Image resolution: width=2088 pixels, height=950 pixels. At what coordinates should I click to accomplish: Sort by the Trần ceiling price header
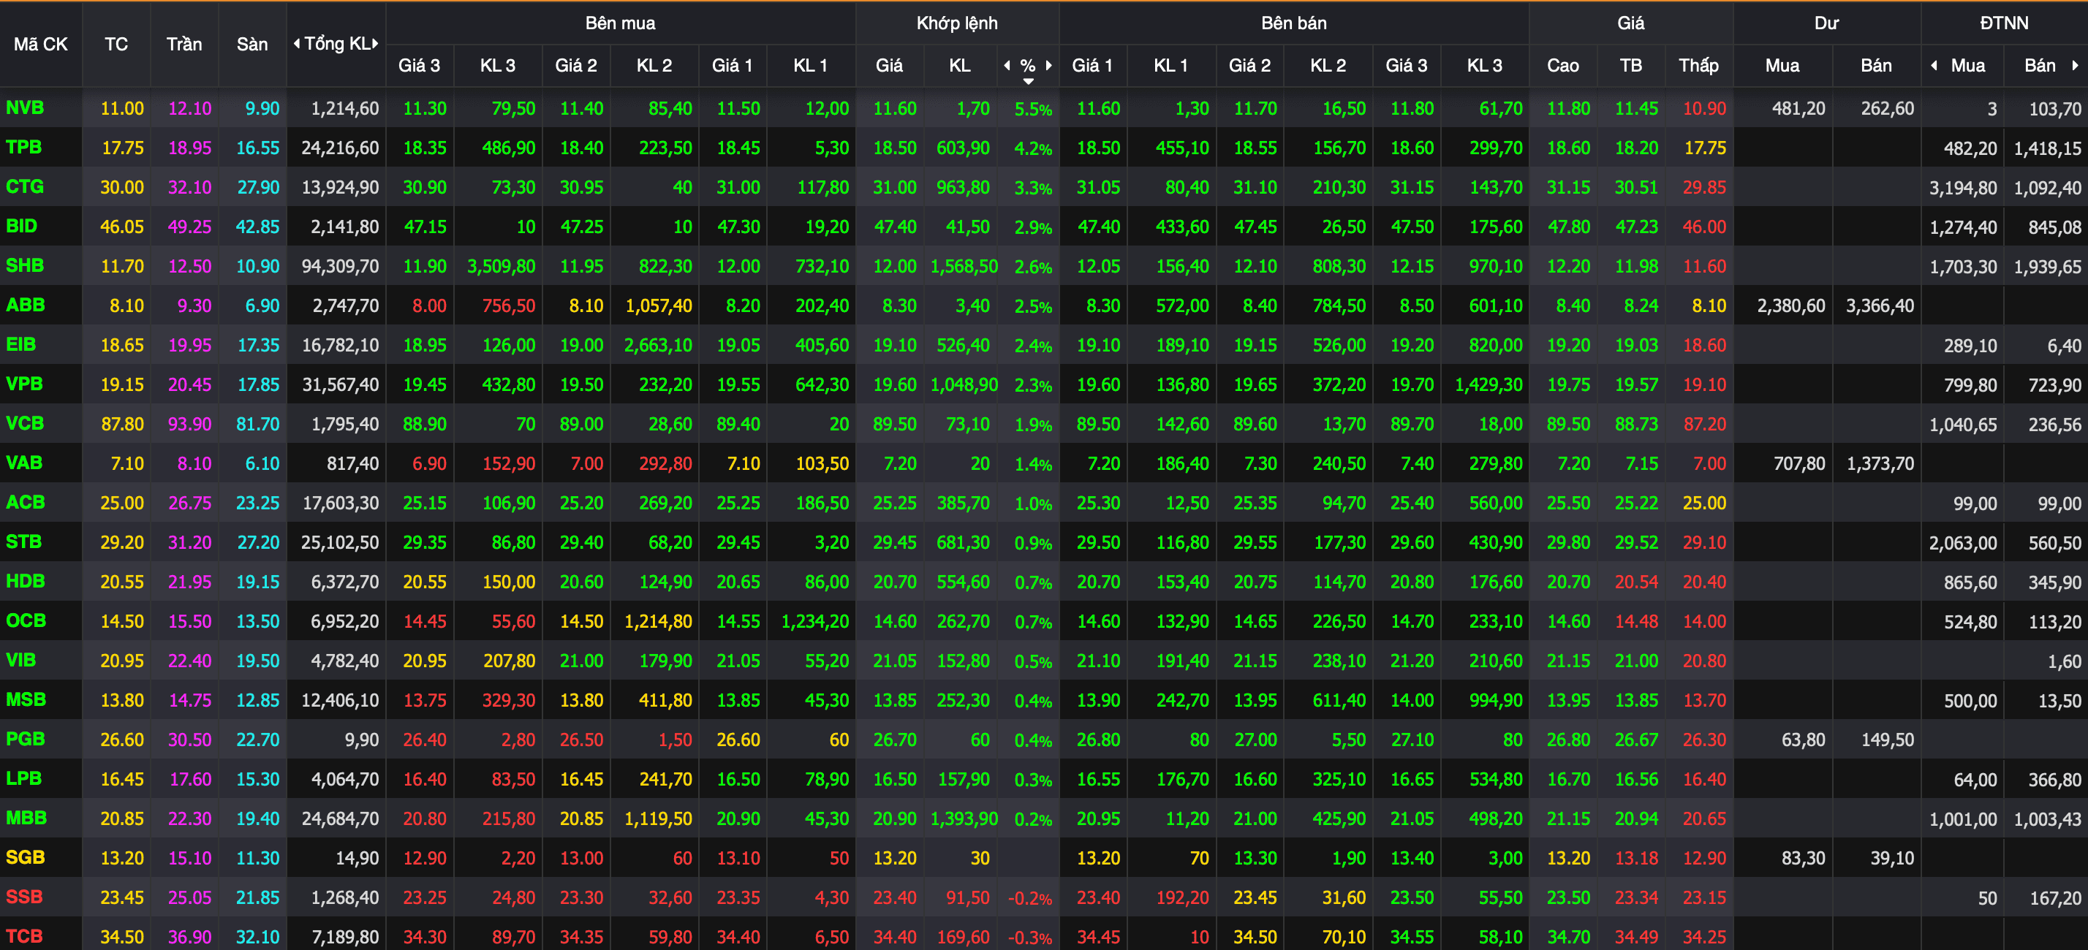pyautogui.click(x=184, y=45)
